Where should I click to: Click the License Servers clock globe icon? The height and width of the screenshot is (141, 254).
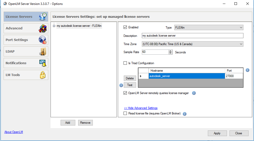[x=43, y=16]
